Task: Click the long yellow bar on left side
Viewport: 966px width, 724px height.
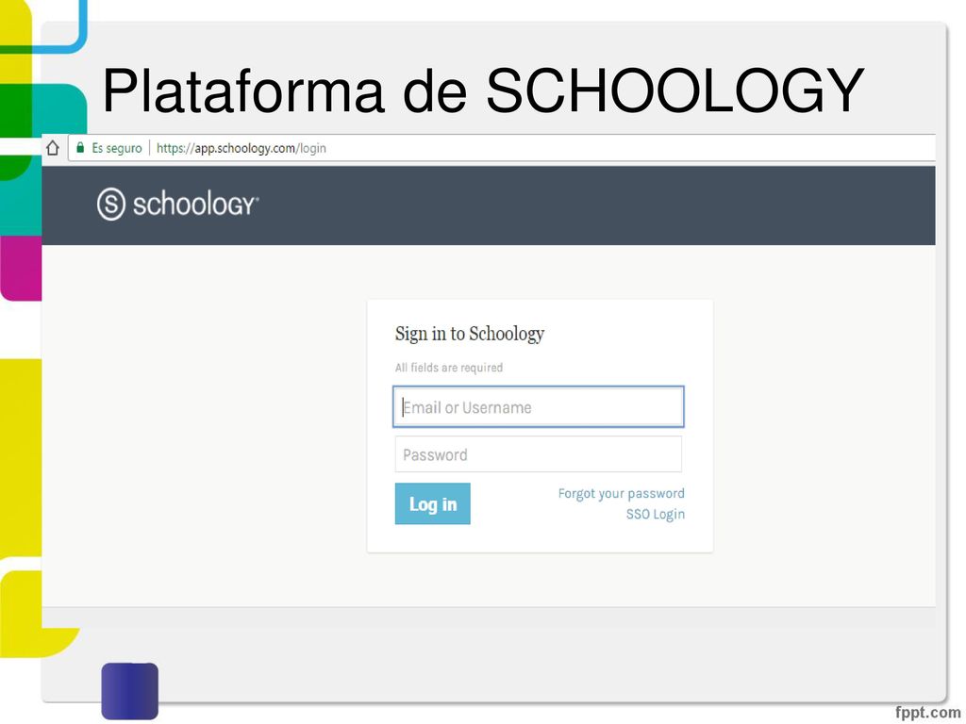Action: 21,458
